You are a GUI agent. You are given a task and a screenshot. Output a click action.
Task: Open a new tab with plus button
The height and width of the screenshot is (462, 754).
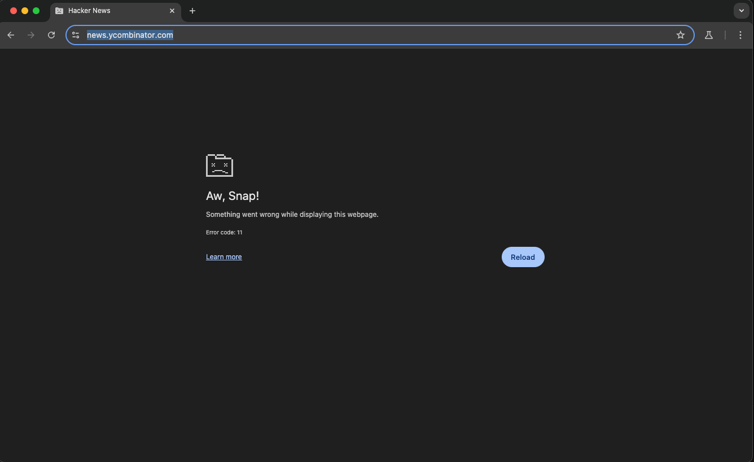192,11
